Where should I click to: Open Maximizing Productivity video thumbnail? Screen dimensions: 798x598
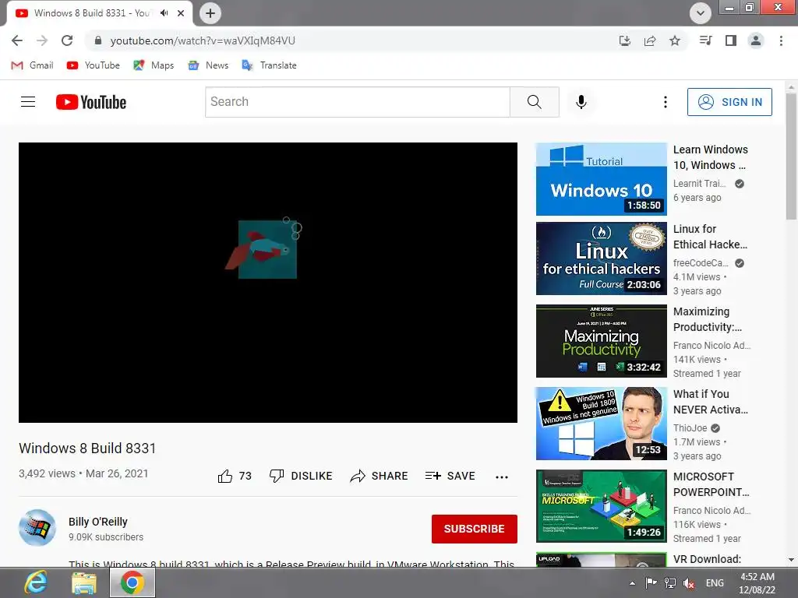[601, 341]
